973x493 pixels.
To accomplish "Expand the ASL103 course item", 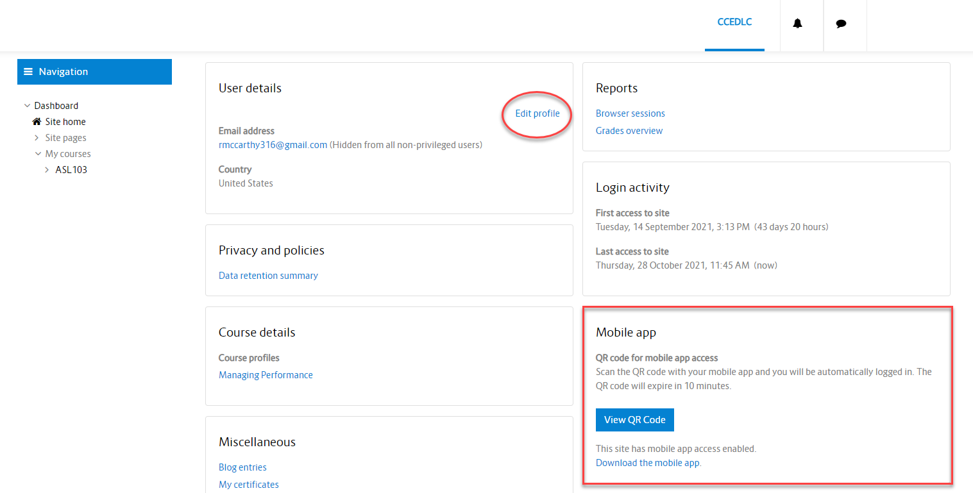I will coord(46,169).
